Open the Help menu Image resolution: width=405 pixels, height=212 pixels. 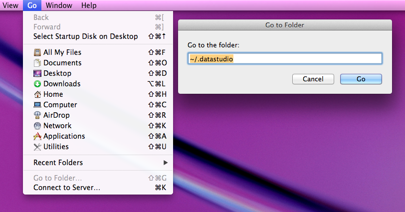[89, 5]
